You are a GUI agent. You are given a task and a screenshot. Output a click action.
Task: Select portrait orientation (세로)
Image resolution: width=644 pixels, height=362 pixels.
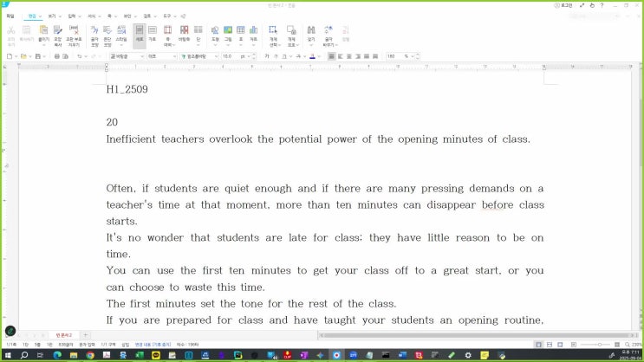(140, 33)
